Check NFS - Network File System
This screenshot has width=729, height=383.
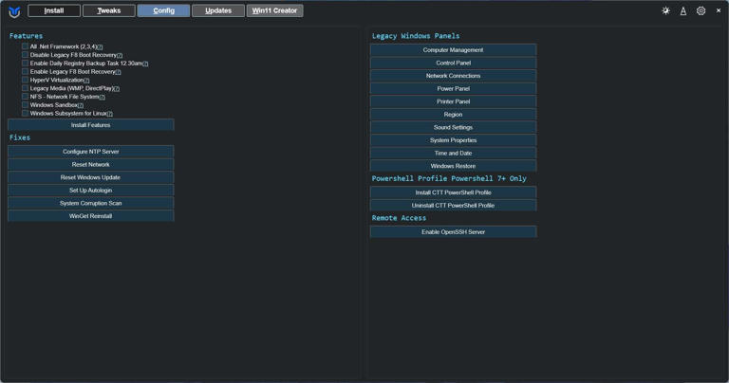(26, 97)
